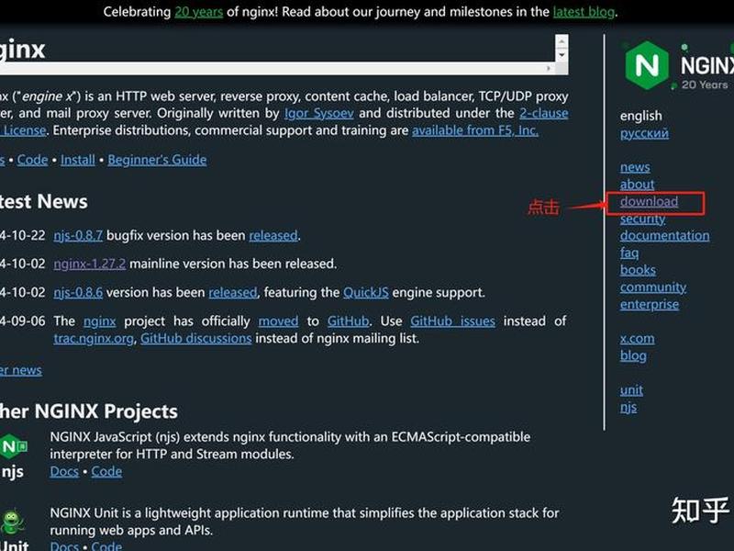Open Code link under NGINX JavaScript

[x=106, y=471]
